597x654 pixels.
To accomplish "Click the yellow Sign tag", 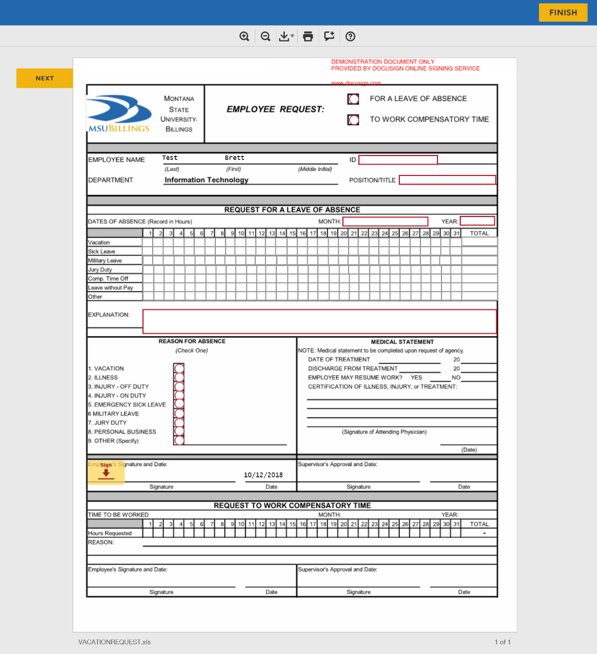I will (106, 471).
